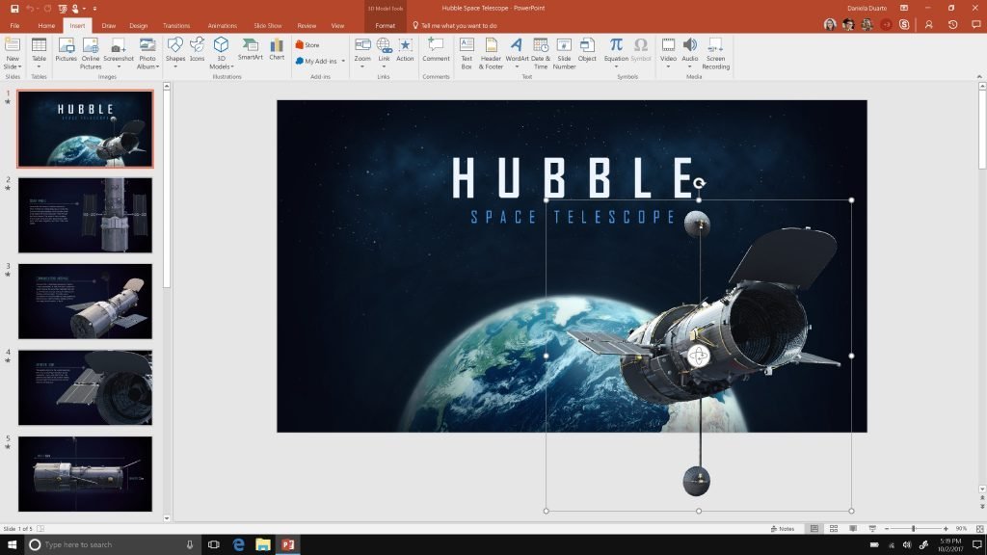
Task: Insert an Action link
Action: [405, 50]
